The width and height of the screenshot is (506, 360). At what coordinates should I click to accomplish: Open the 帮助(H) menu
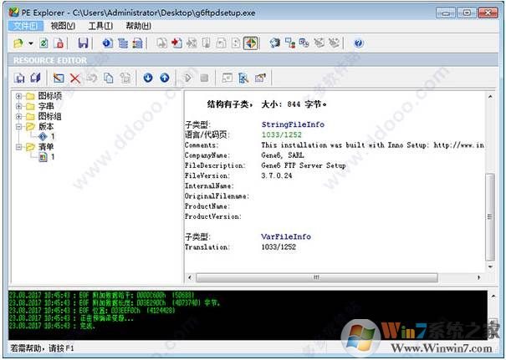coord(138,26)
